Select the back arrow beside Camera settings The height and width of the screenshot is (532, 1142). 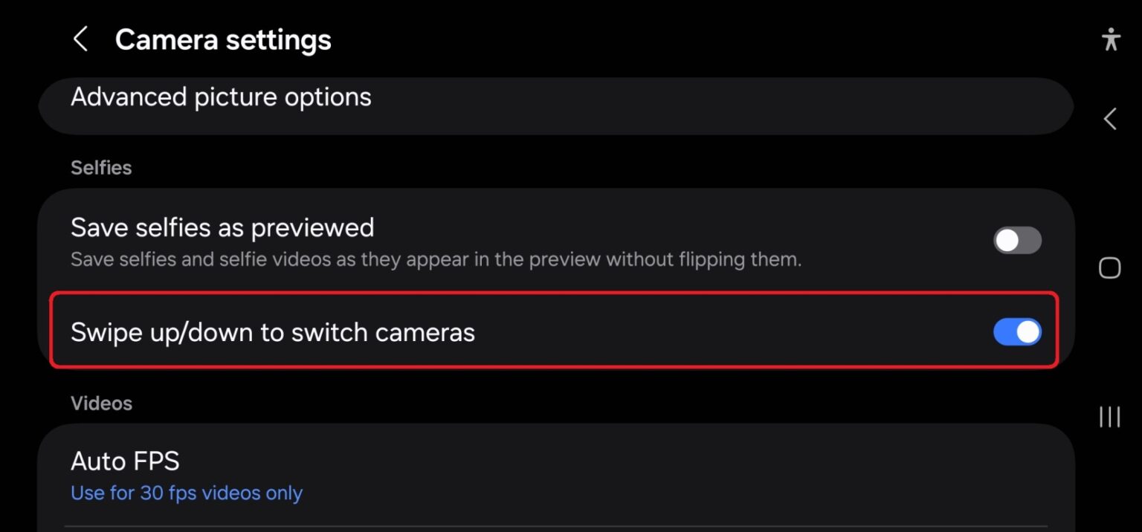tap(80, 39)
